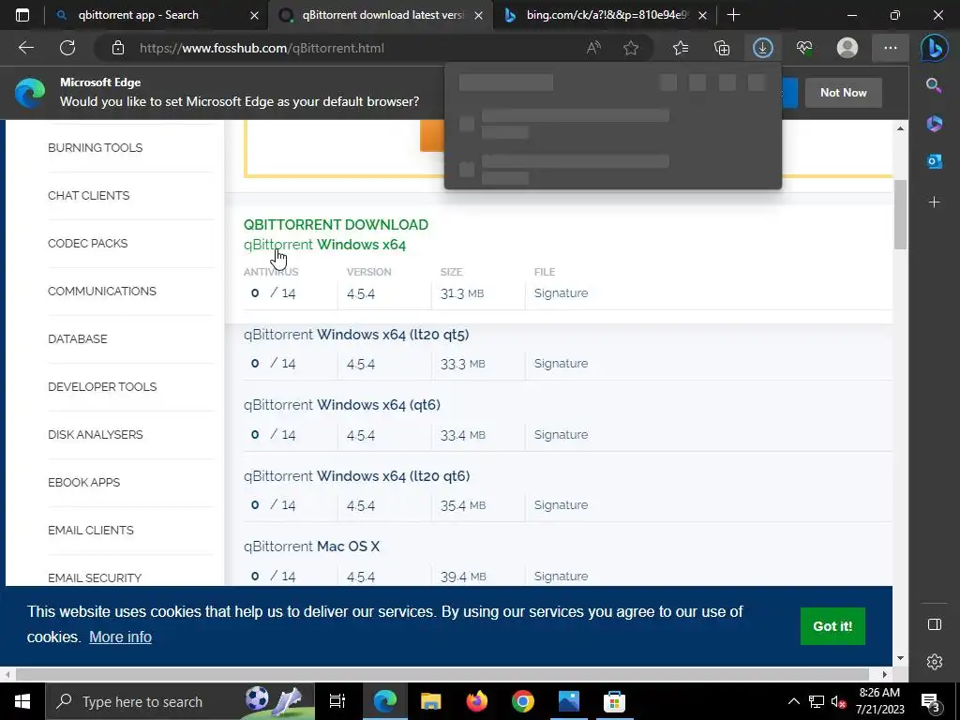
Task: Open the tab actions menu icon
Action: click(x=22, y=15)
